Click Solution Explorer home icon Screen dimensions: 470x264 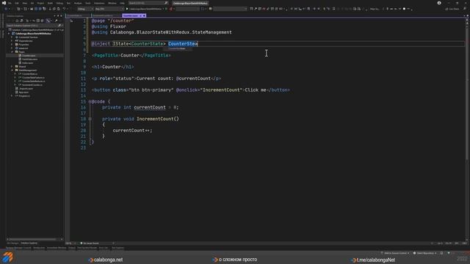pyautogui.click(x=17, y=21)
